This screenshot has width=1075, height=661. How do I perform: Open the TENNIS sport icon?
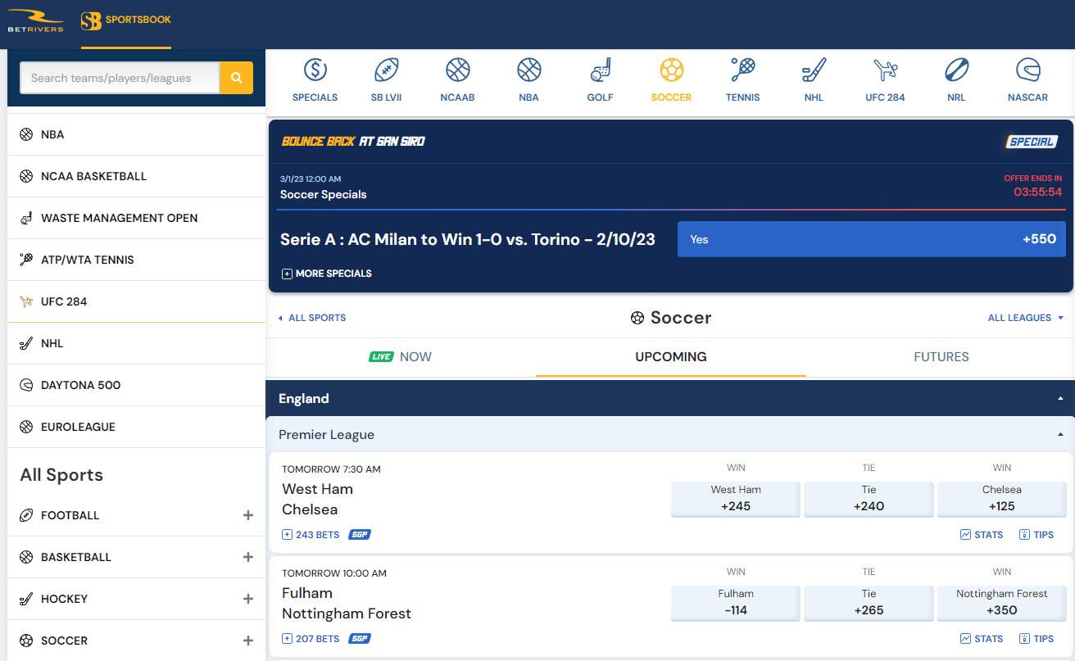tap(742, 79)
